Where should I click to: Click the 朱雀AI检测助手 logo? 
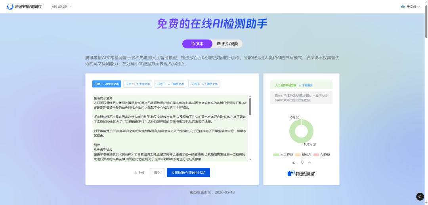[x=25, y=7]
